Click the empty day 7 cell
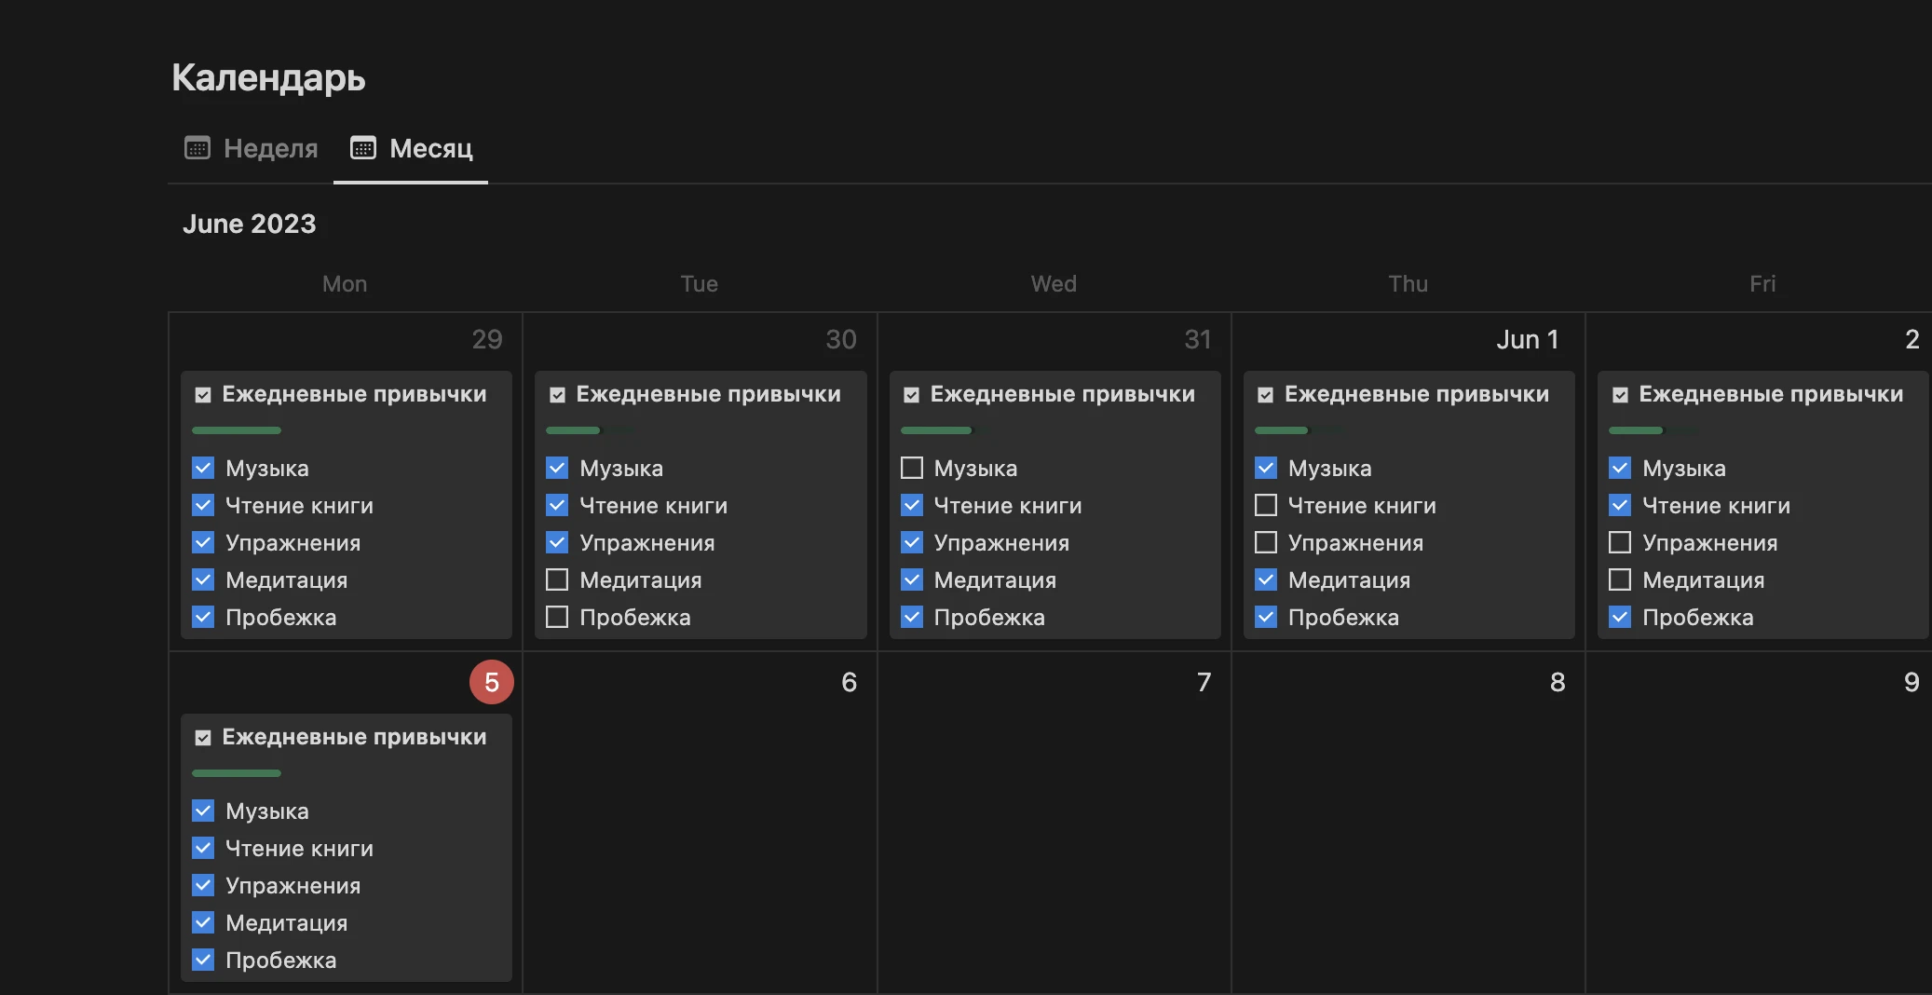The width and height of the screenshot is (1932, 995). pyautogui.click(x=1054, y=823)
